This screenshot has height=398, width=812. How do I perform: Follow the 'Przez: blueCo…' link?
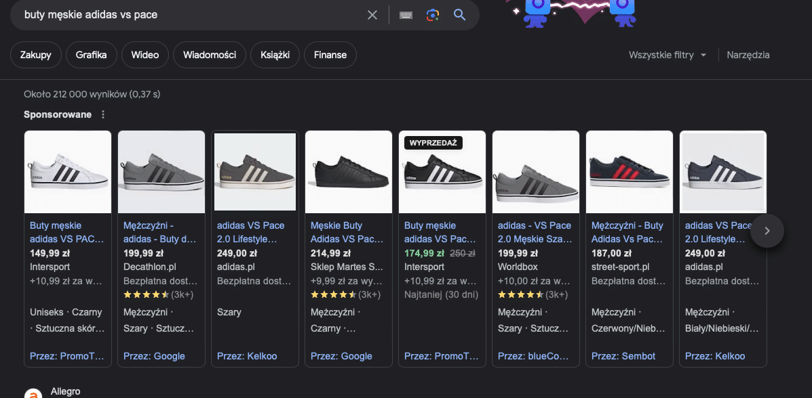click(533, 356)
